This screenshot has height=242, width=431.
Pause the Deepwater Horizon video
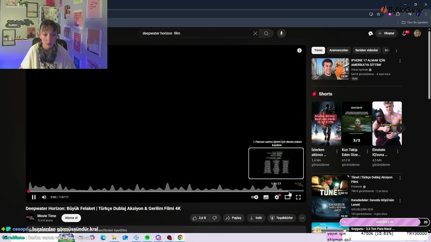click(34, 197)
